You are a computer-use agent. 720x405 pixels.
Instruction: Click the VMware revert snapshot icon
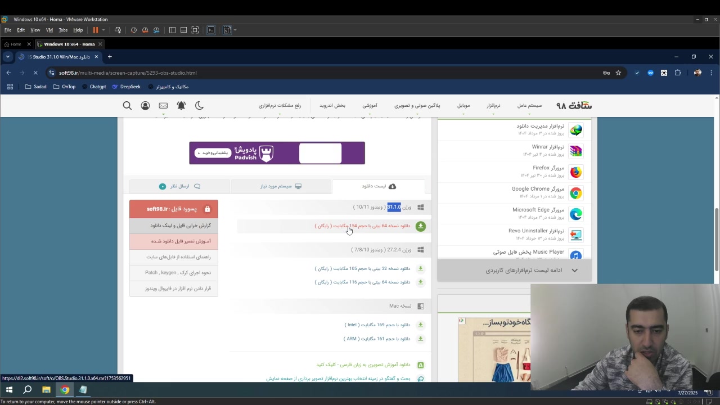tap(145, 30)
